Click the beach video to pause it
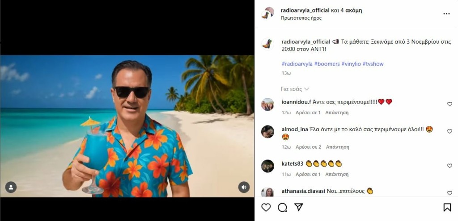This screenshot has height=221, width=458. click(x=127, y=126)
